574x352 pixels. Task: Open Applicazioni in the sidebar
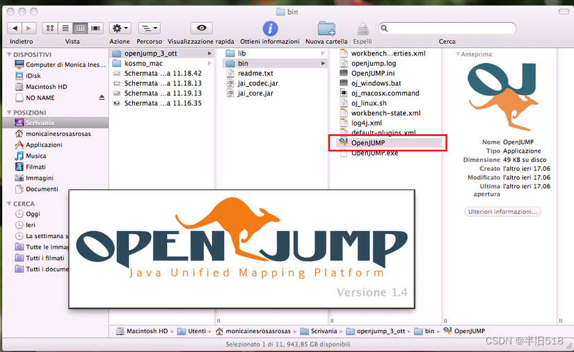[x=38, y=145]
